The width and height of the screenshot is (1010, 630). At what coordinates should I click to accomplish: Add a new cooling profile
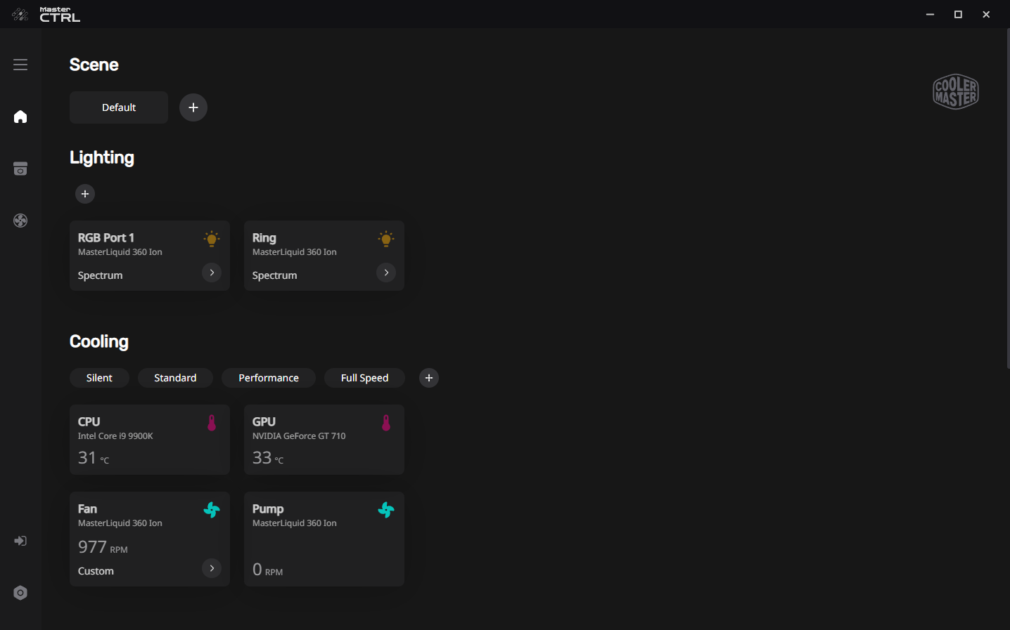[x=429, y=378]
